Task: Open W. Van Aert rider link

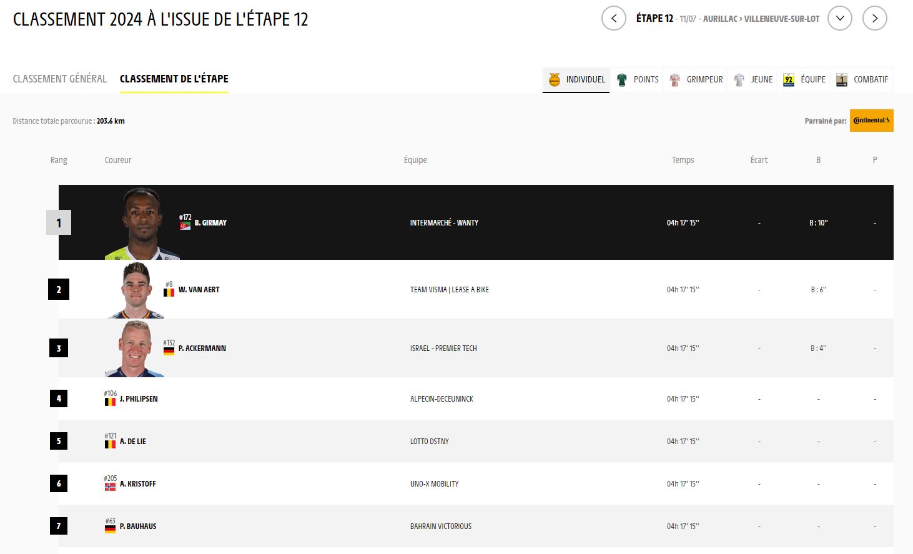Action: pyautogui.click(x=199, y=290)
